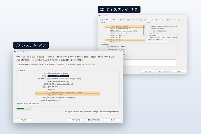
Task: Switch to サウンド 7 tab in Display tab window
Action: 168,20
